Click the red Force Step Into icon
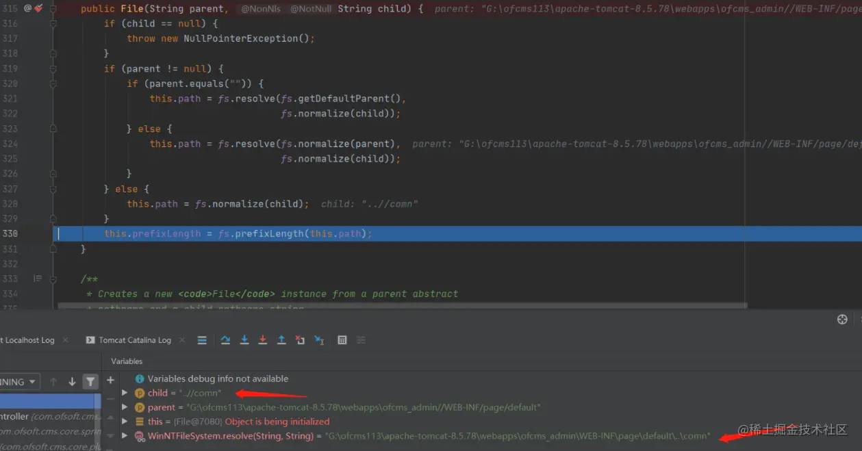Viewport: 862px width, 451px height. point(263,340)
